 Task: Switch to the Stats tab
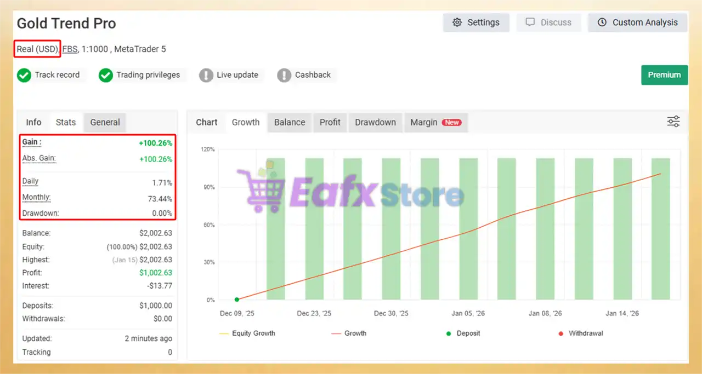point(66,122)
